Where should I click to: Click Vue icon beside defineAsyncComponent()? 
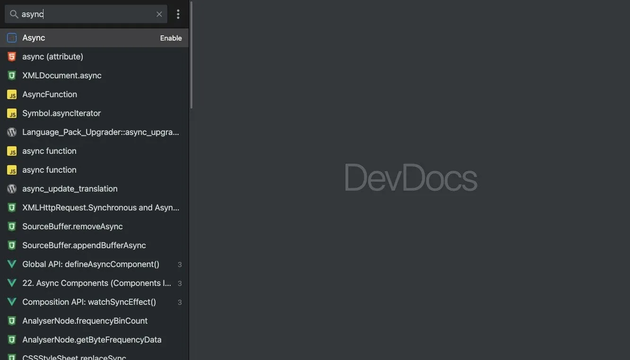tap(12, 264)
